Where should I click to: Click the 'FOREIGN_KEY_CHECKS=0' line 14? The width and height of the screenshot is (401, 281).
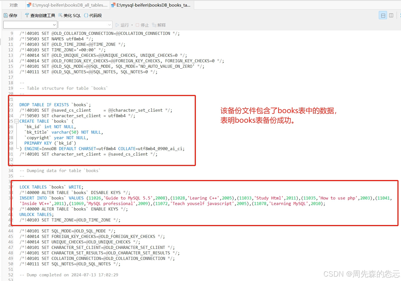[122, 61]
